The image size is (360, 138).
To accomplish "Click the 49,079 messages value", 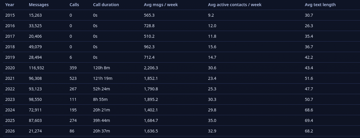I will [x=35, y=47].
